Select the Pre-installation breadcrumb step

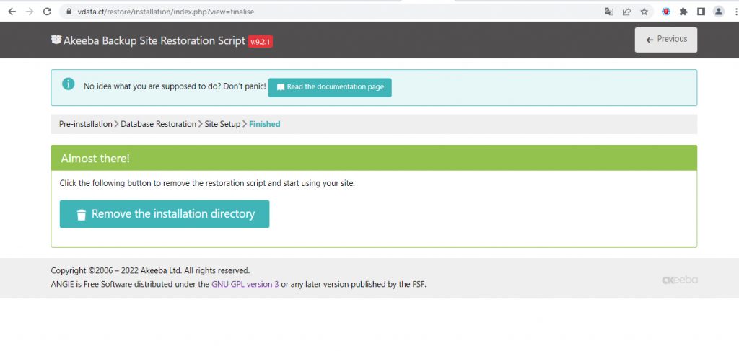(x=85, y=124)
